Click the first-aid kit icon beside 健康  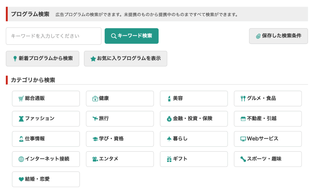(95, 99)
